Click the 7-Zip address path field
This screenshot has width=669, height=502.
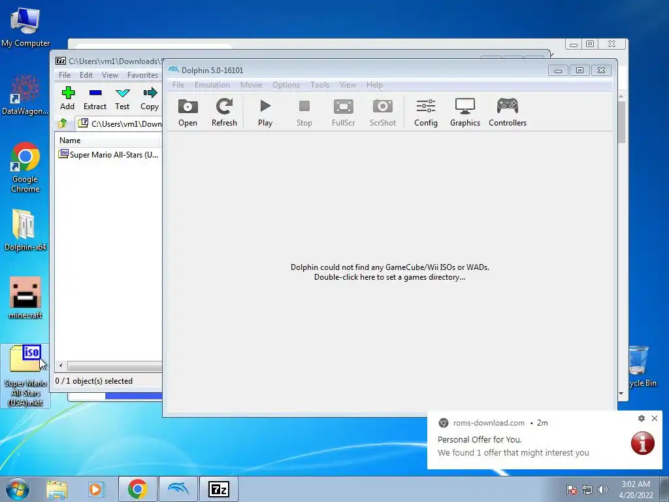[120, 124]
